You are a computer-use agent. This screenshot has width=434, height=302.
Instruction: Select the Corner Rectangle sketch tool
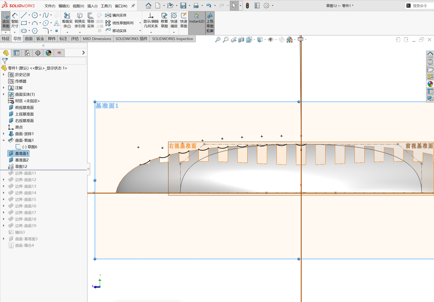[24, 23]
